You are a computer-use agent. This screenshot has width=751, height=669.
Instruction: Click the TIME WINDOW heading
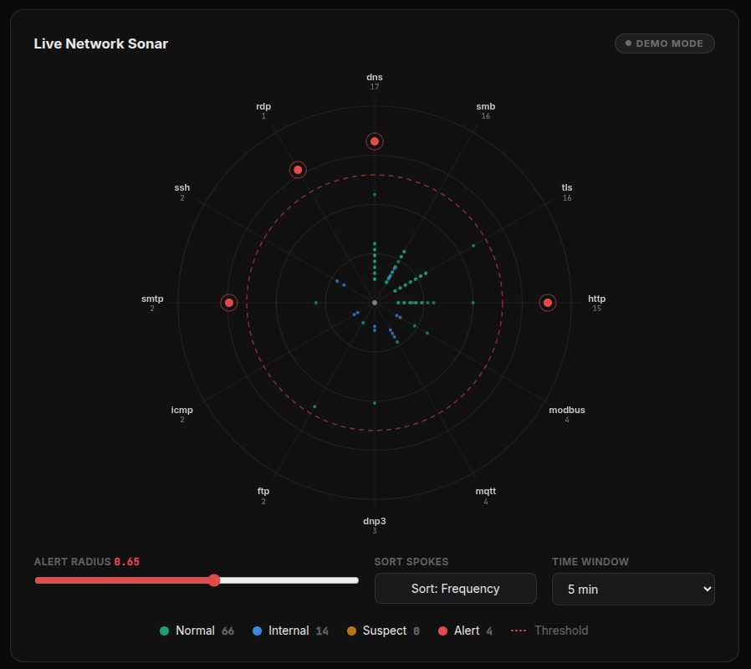(x=590, y=562)
